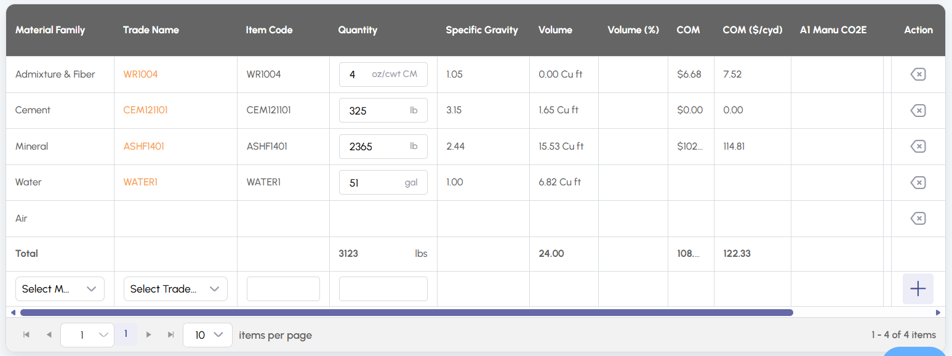Edit quantity field for Cement 325 lb
The image size is (952, 356).
pyautogui.click(x=383, y=111)
